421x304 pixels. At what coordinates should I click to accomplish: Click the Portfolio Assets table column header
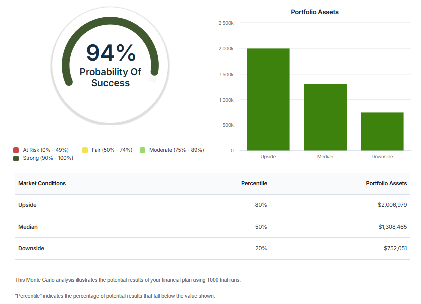[x=386, y=183]
